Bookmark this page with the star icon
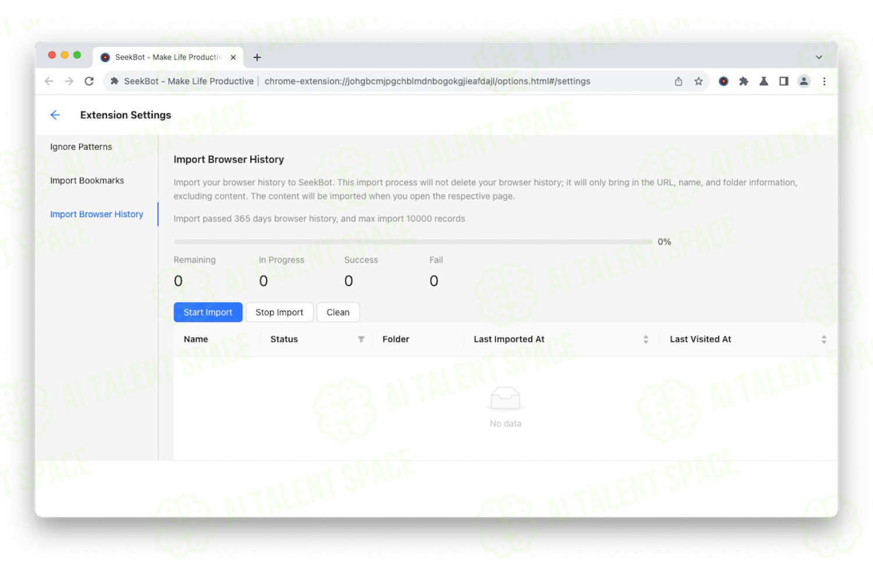This screenshot has width=873, height=582. 698,81
